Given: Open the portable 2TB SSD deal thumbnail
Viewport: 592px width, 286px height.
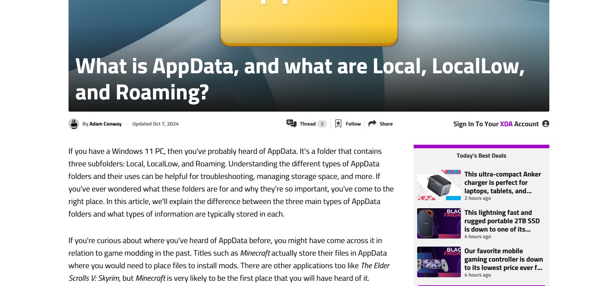Looking at the screenshot, I should tap(439, 223).
